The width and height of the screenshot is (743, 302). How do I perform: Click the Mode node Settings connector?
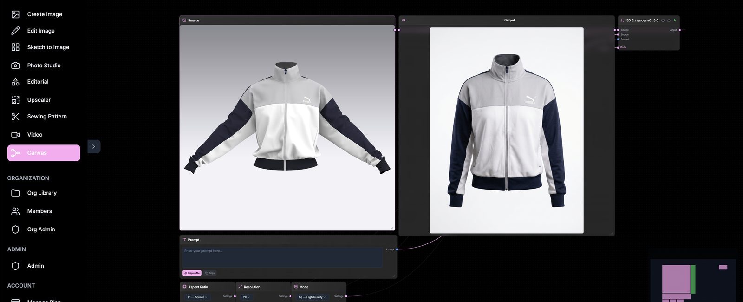click(346, 296)
